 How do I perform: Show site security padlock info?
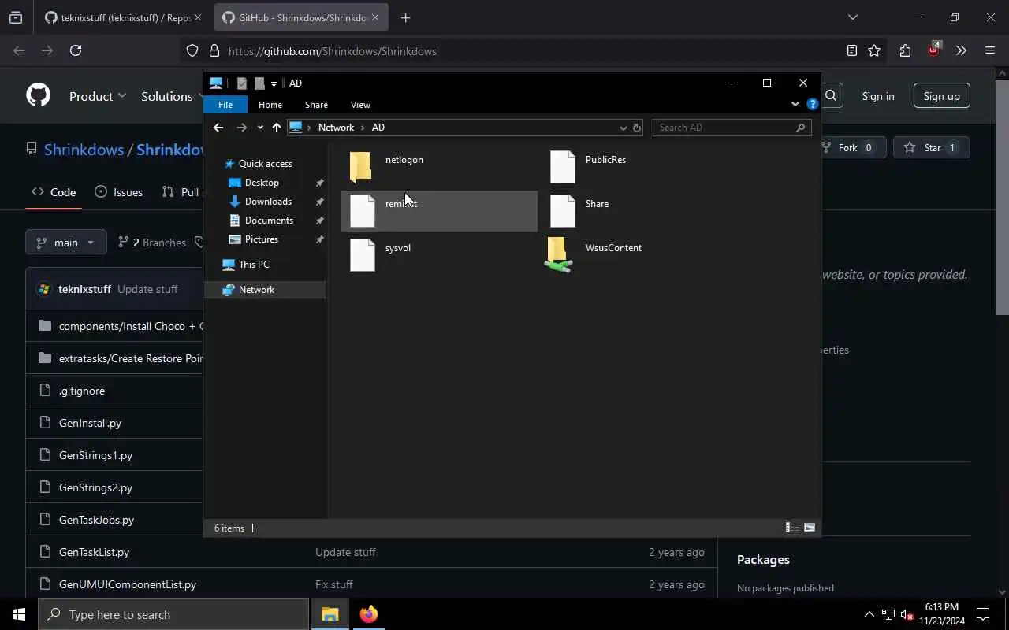click(214, 51)
